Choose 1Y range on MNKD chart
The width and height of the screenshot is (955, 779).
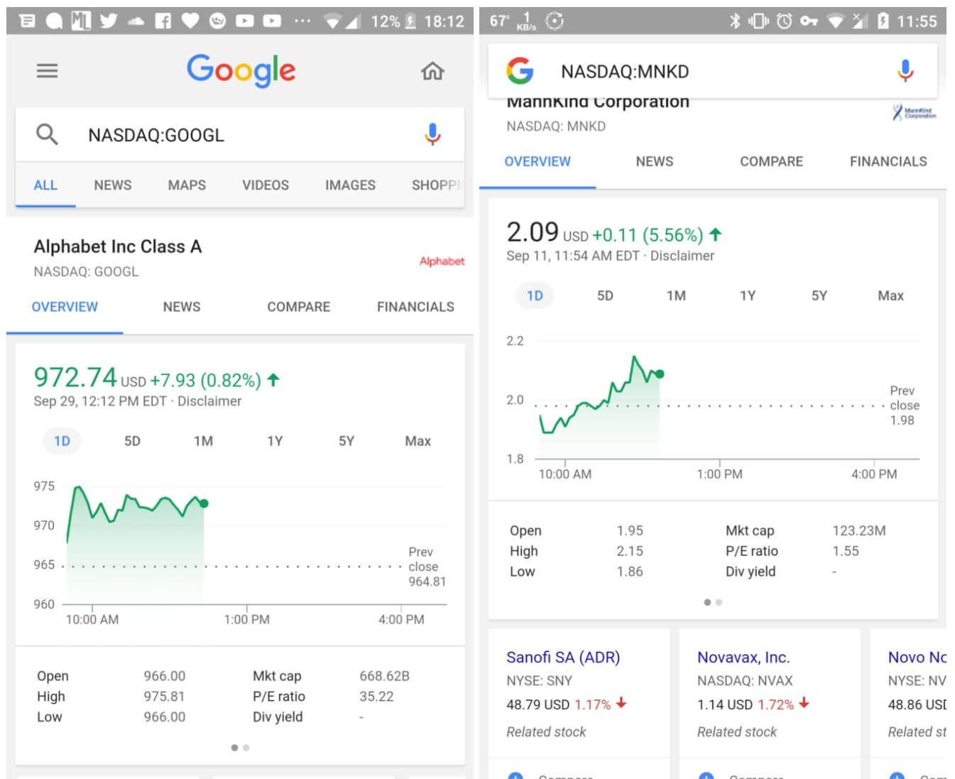coord(748,295)
